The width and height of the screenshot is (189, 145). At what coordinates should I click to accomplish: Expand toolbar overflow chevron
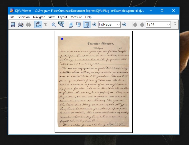point(175,24)
